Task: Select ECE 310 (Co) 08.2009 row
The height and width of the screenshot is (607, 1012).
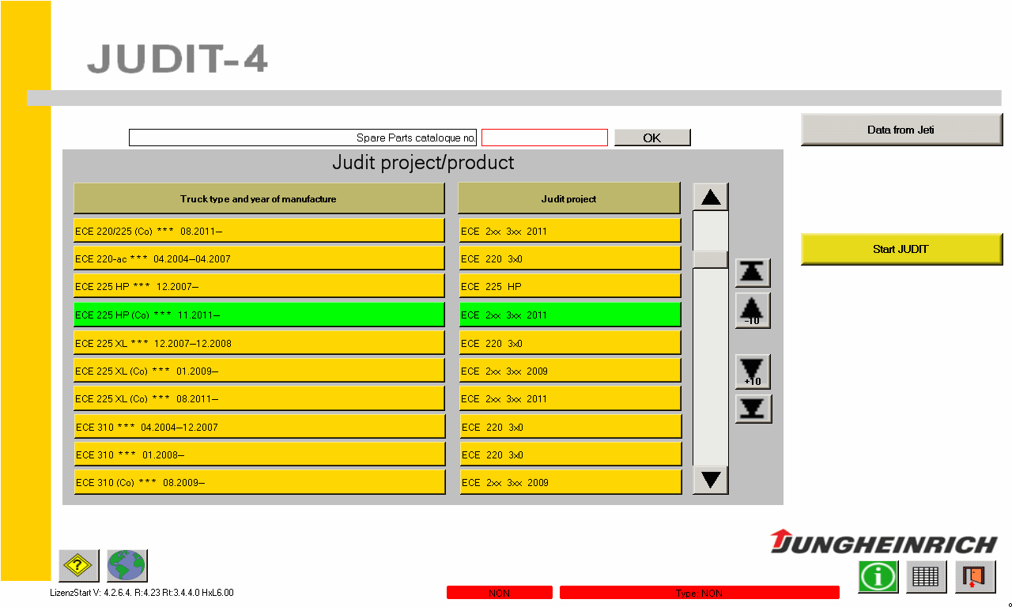Action: [259, 482]
